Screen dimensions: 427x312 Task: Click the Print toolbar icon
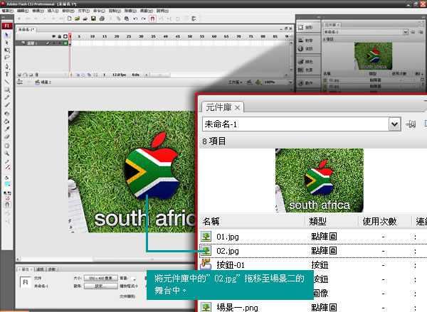(102, 18)
